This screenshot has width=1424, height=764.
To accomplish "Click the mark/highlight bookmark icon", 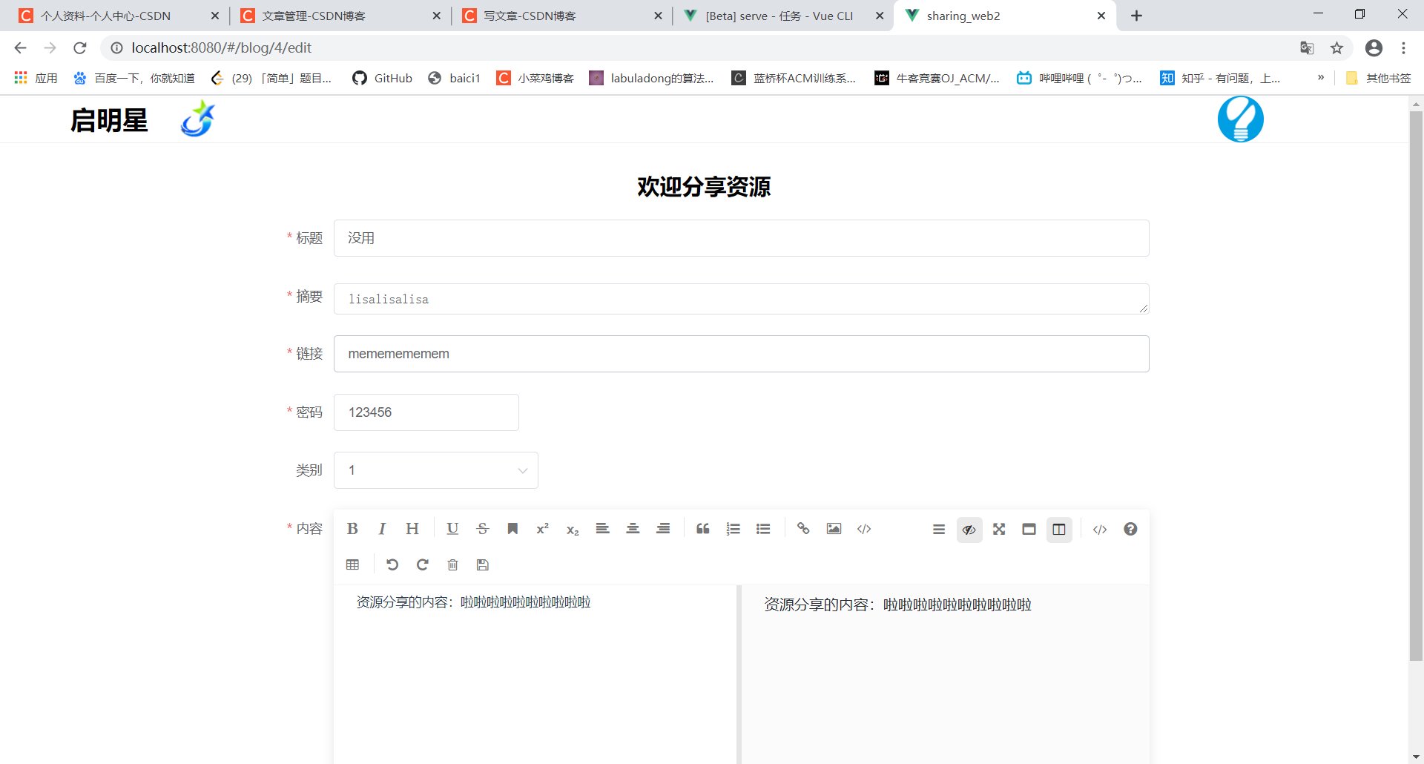I will pos(512,529).
